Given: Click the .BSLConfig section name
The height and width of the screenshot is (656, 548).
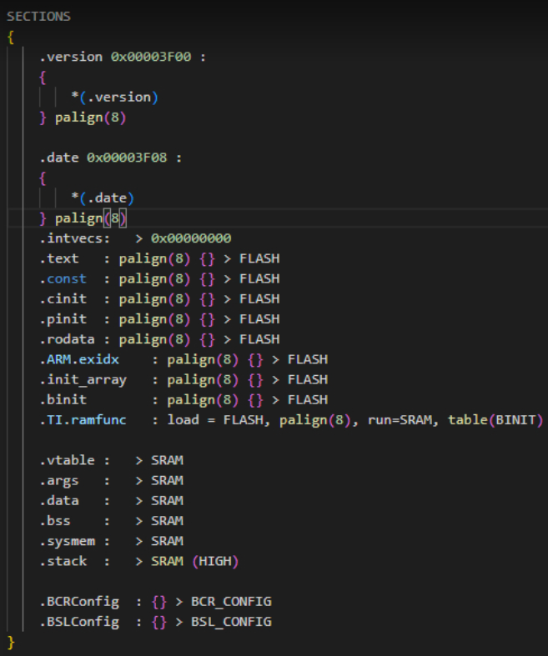Looking at the screenshot, I should [x=79, y=622].
